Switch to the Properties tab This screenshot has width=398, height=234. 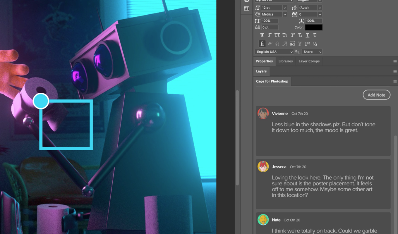(264, 61)
